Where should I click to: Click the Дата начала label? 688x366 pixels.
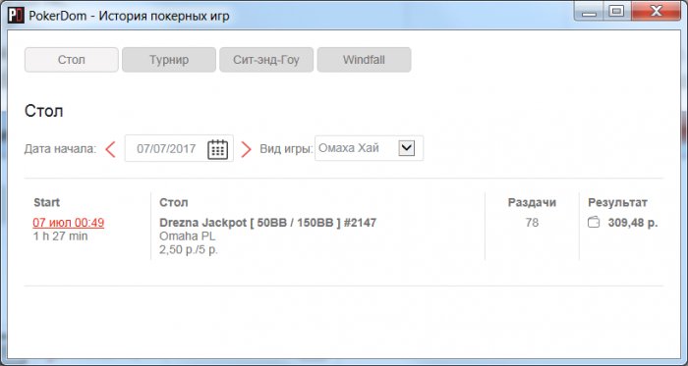pyautogui.click(x=60, y=149)
